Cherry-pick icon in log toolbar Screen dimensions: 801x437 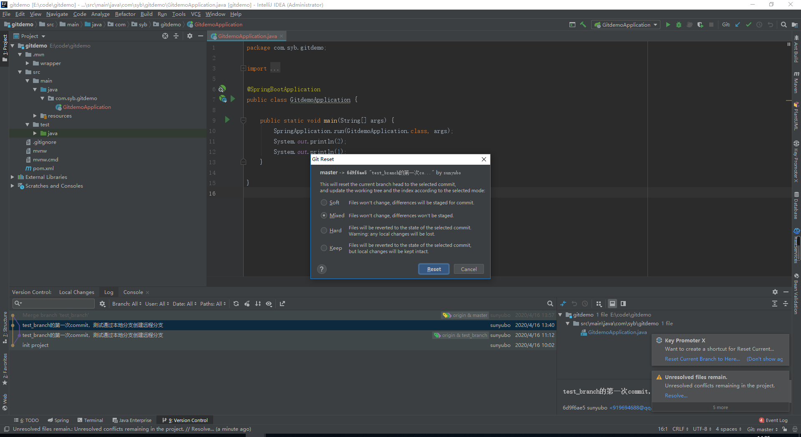pos(247,304)
